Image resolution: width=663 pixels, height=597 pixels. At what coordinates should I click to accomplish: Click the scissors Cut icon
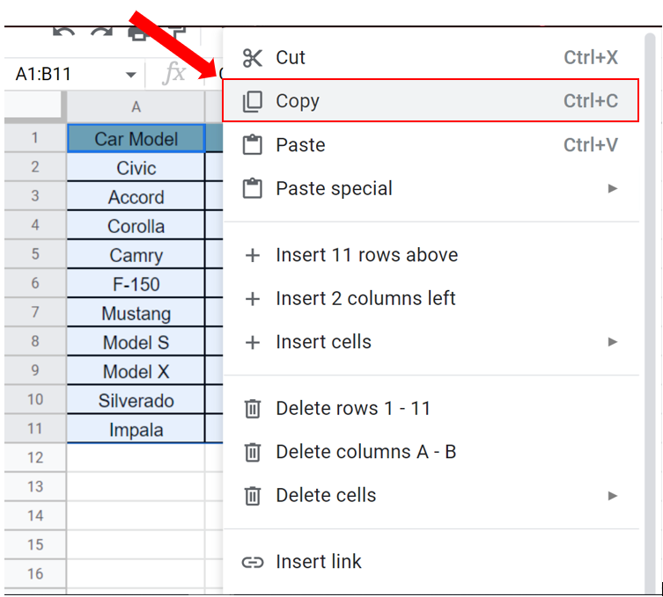pos(253,58)
